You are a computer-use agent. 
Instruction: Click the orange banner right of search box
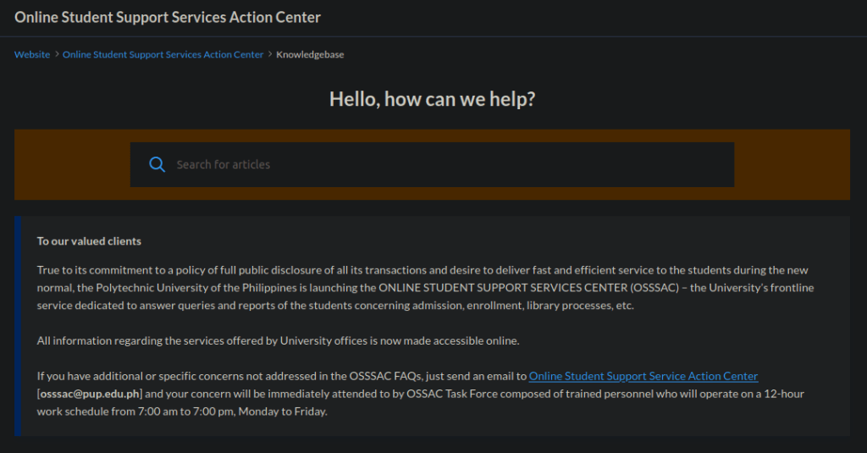pos(792,164)
